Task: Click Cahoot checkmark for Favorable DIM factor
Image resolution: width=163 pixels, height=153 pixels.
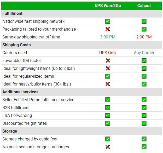Action: click(144, 60)
